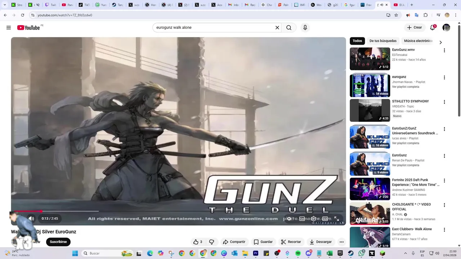Viewport: 461px width, 259px height.
Task: Clear the search box with the X
Action: (277, 28)
